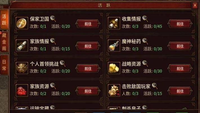This screenshot has width=200, height=113.
Task: Click the 击败敌国玩家 golden armor icon
Action: point(114,90)
